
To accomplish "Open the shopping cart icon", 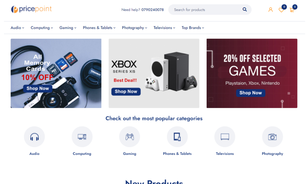I will (292, 10).
